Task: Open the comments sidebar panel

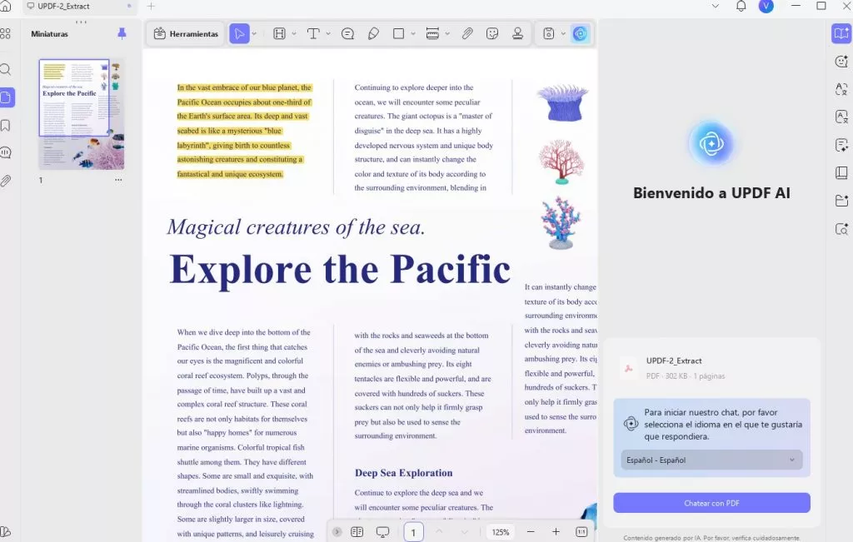Action: [6, 152]
